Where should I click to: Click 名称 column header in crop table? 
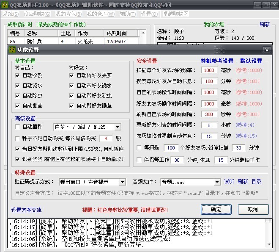(41, 33)
